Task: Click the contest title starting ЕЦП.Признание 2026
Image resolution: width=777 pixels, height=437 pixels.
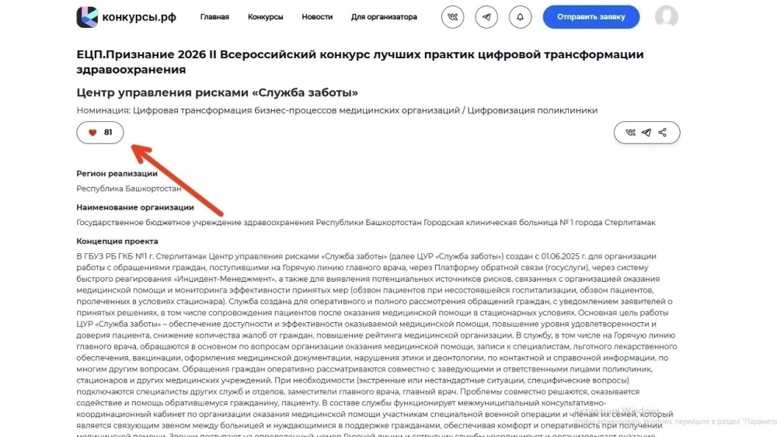Action: [x=360, y=62]
